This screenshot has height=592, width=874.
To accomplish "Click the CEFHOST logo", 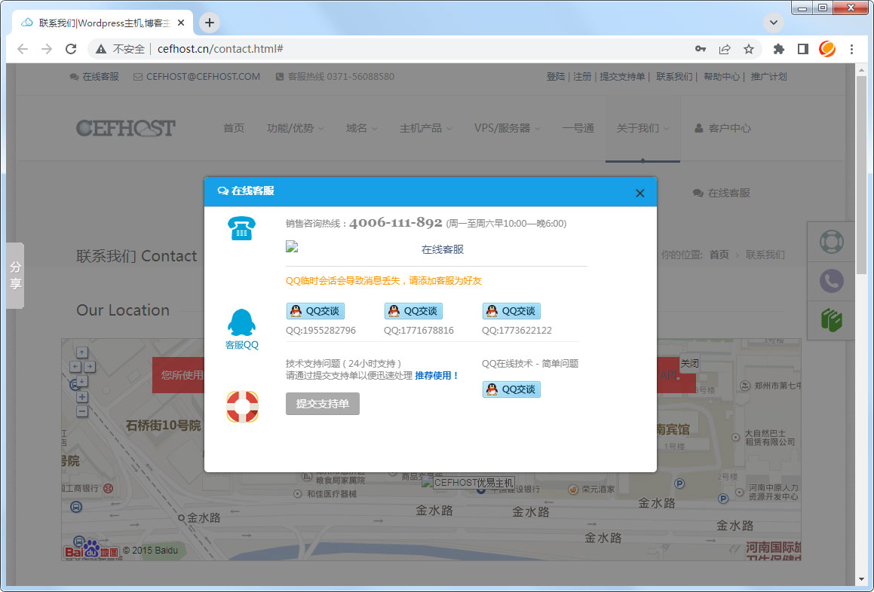I will point(126,128).
